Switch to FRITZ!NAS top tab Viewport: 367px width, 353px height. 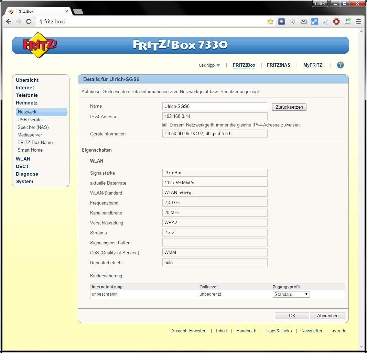279,65
